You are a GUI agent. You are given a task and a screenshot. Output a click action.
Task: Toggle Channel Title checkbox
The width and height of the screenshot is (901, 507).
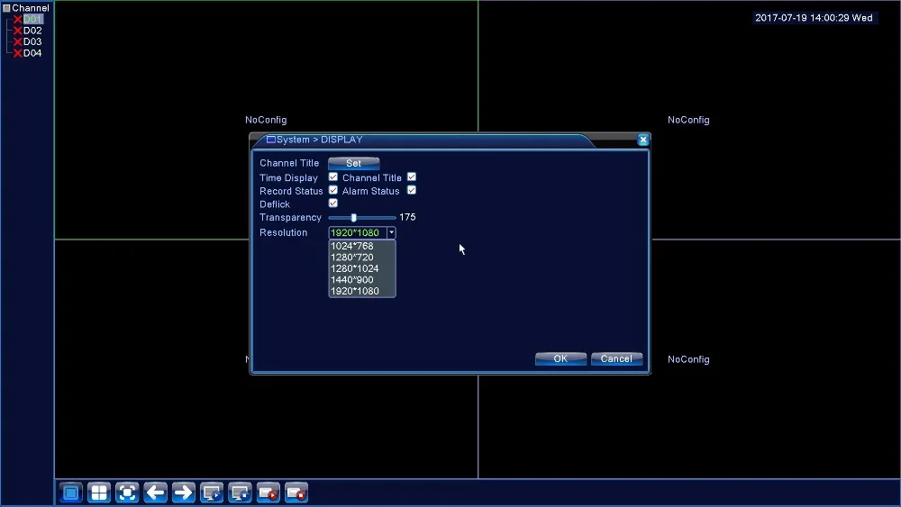coord(412,177)
